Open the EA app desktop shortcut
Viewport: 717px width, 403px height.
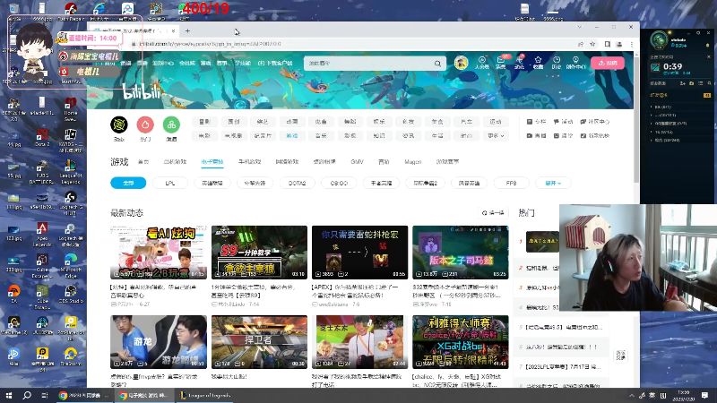pyautogui.click(x=13, y=294)
